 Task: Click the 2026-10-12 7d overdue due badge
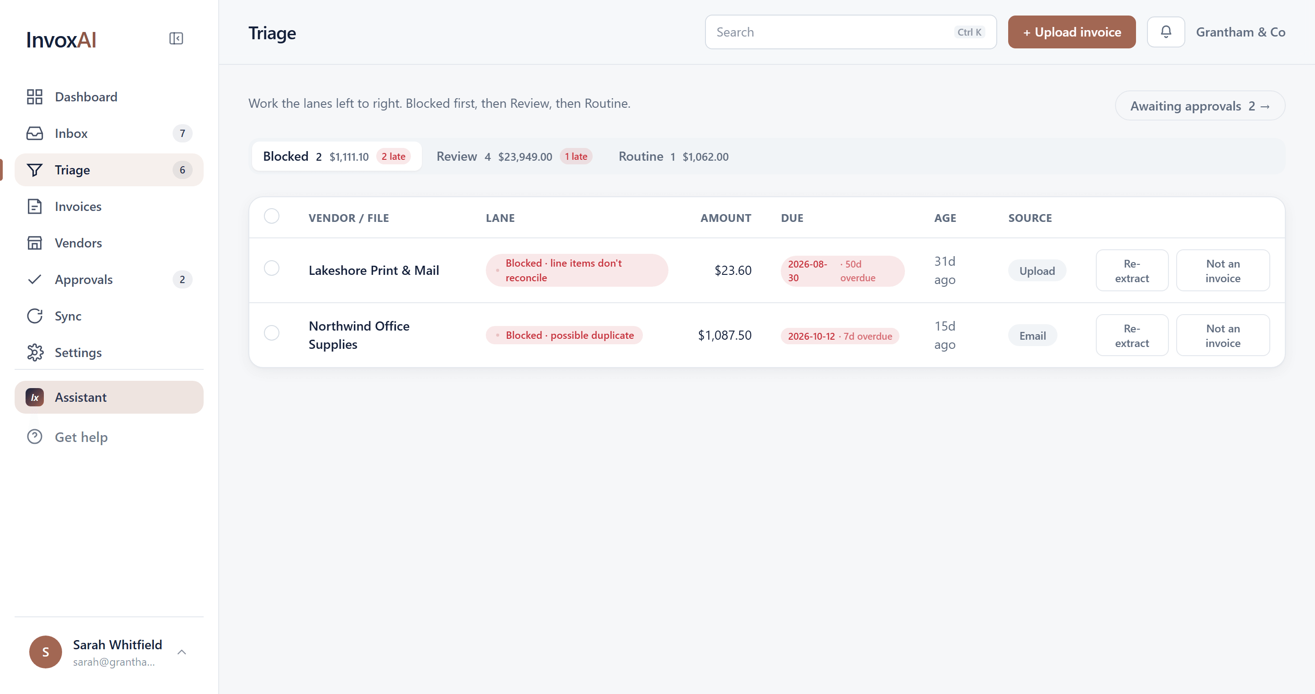click(x=840, y=336)
